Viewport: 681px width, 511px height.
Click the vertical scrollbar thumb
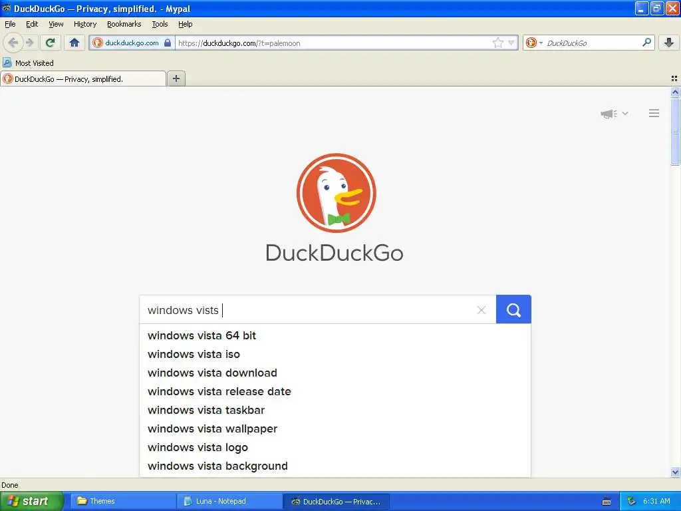675,131
